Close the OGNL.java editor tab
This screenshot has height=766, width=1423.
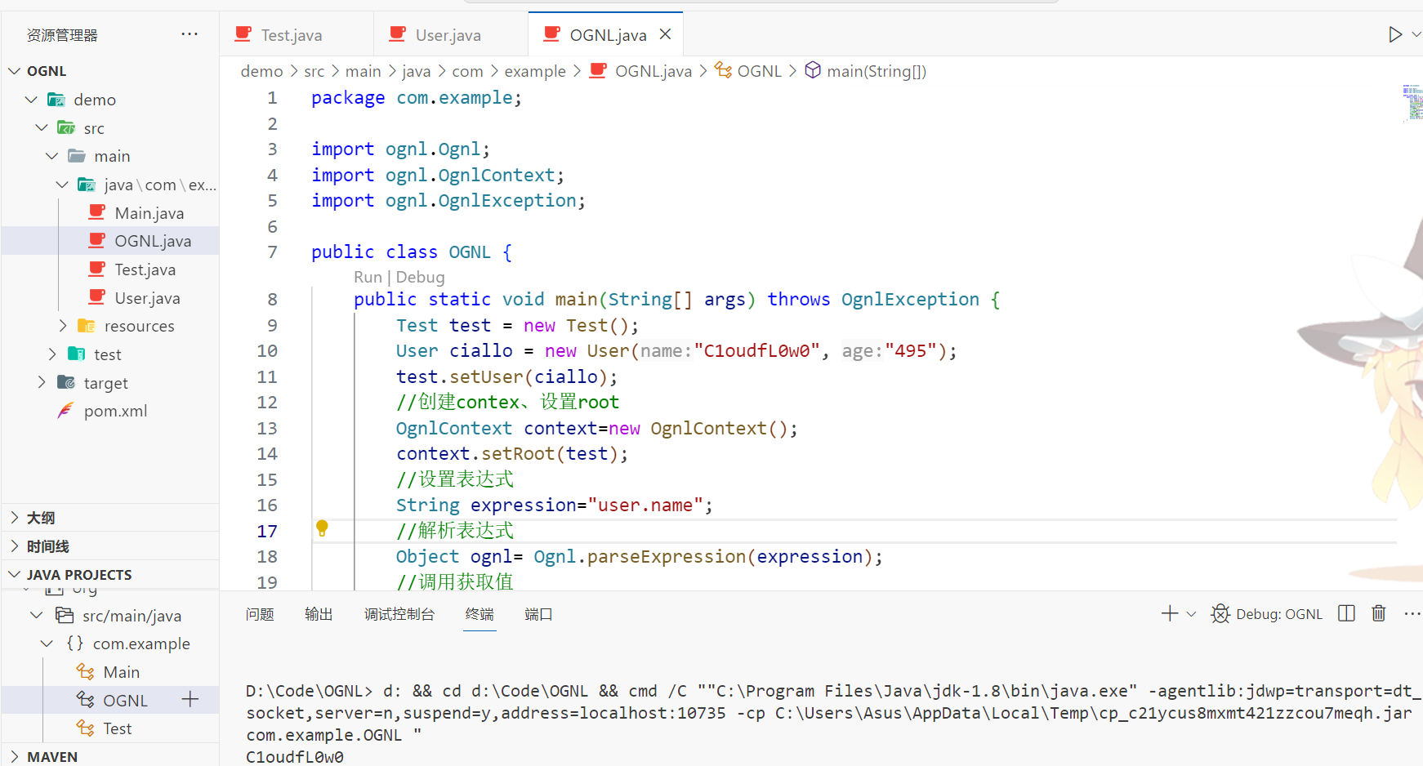(x=665, y=34)
